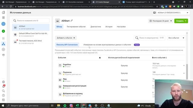Switch to the Диагностика tab
The width and height of the screenshot is (193, 108).
point(96,27)
